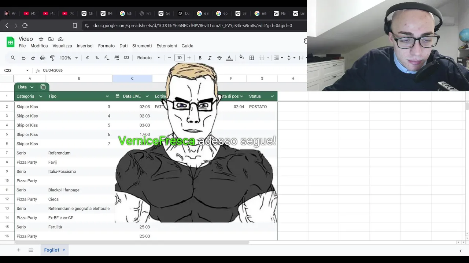
Task: Toggle bold formatting
Action: coord(200,58)
